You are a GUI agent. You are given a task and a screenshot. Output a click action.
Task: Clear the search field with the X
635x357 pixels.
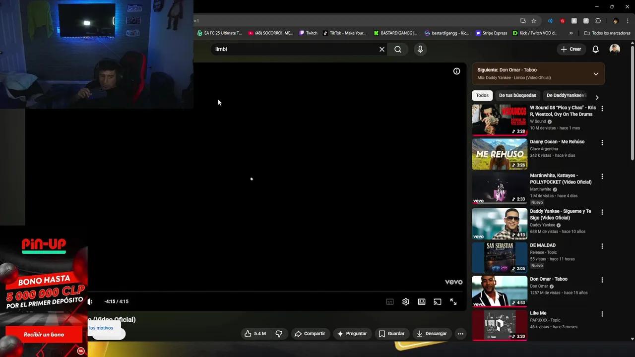pyautogui.click(x=381, y=49)
